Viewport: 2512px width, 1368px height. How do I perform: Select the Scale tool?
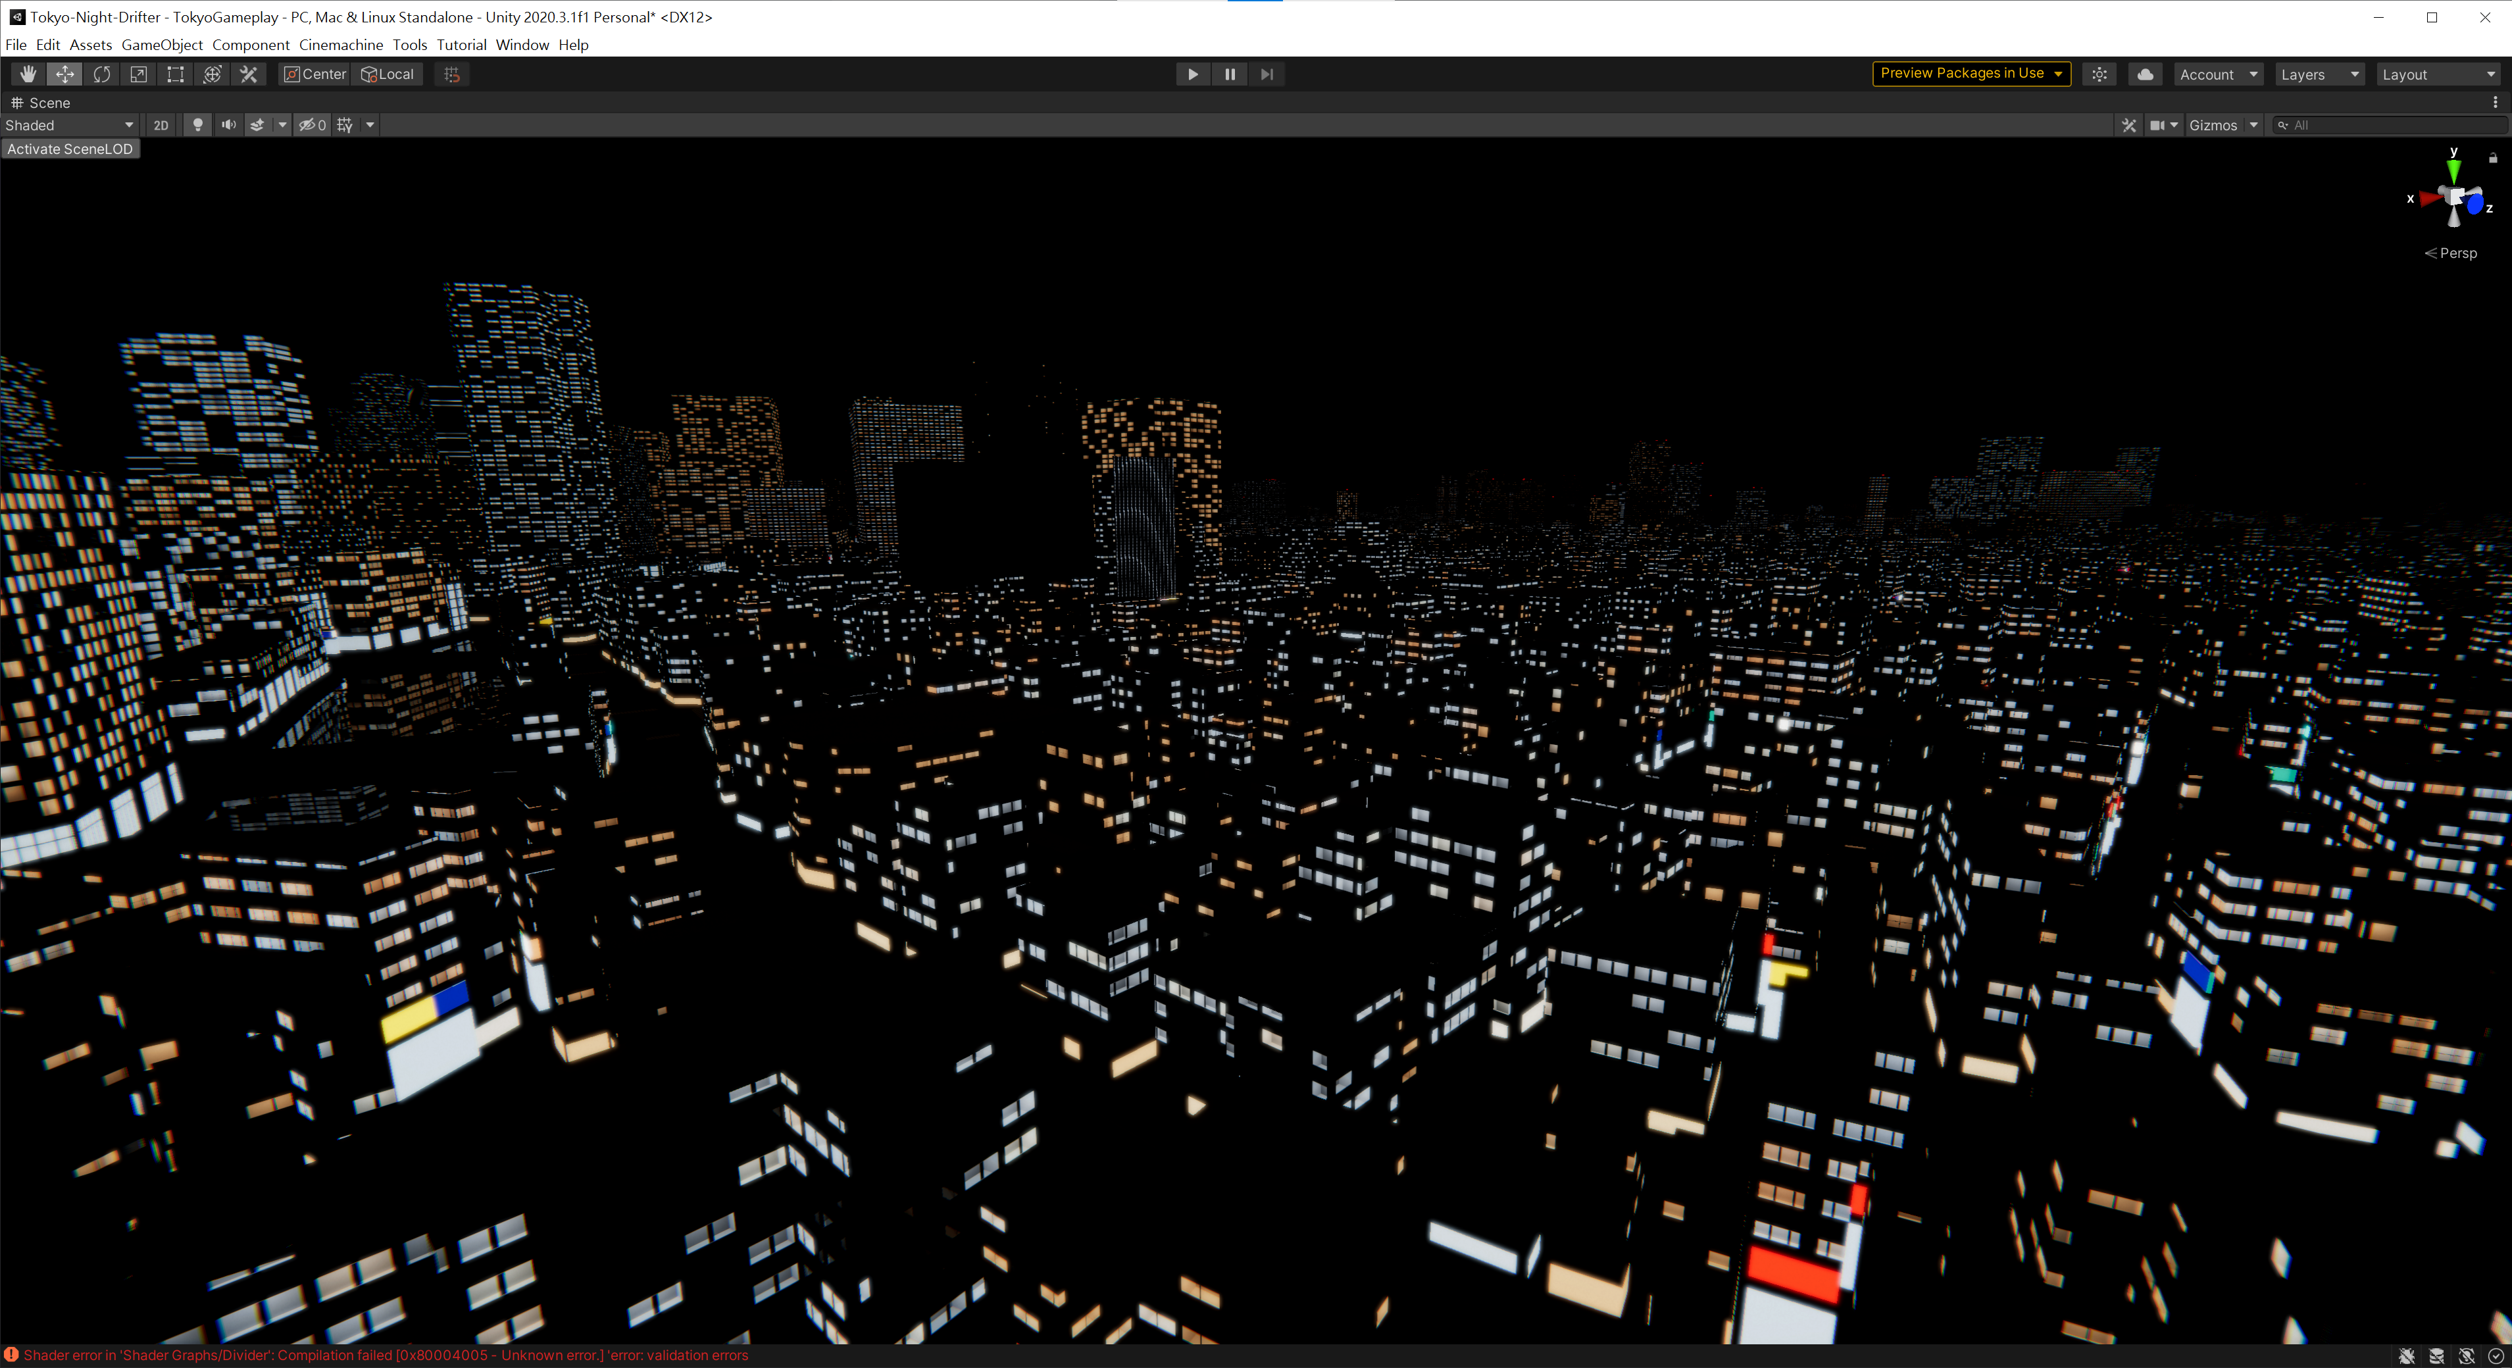pyautogui.click(x=138, y=74)
